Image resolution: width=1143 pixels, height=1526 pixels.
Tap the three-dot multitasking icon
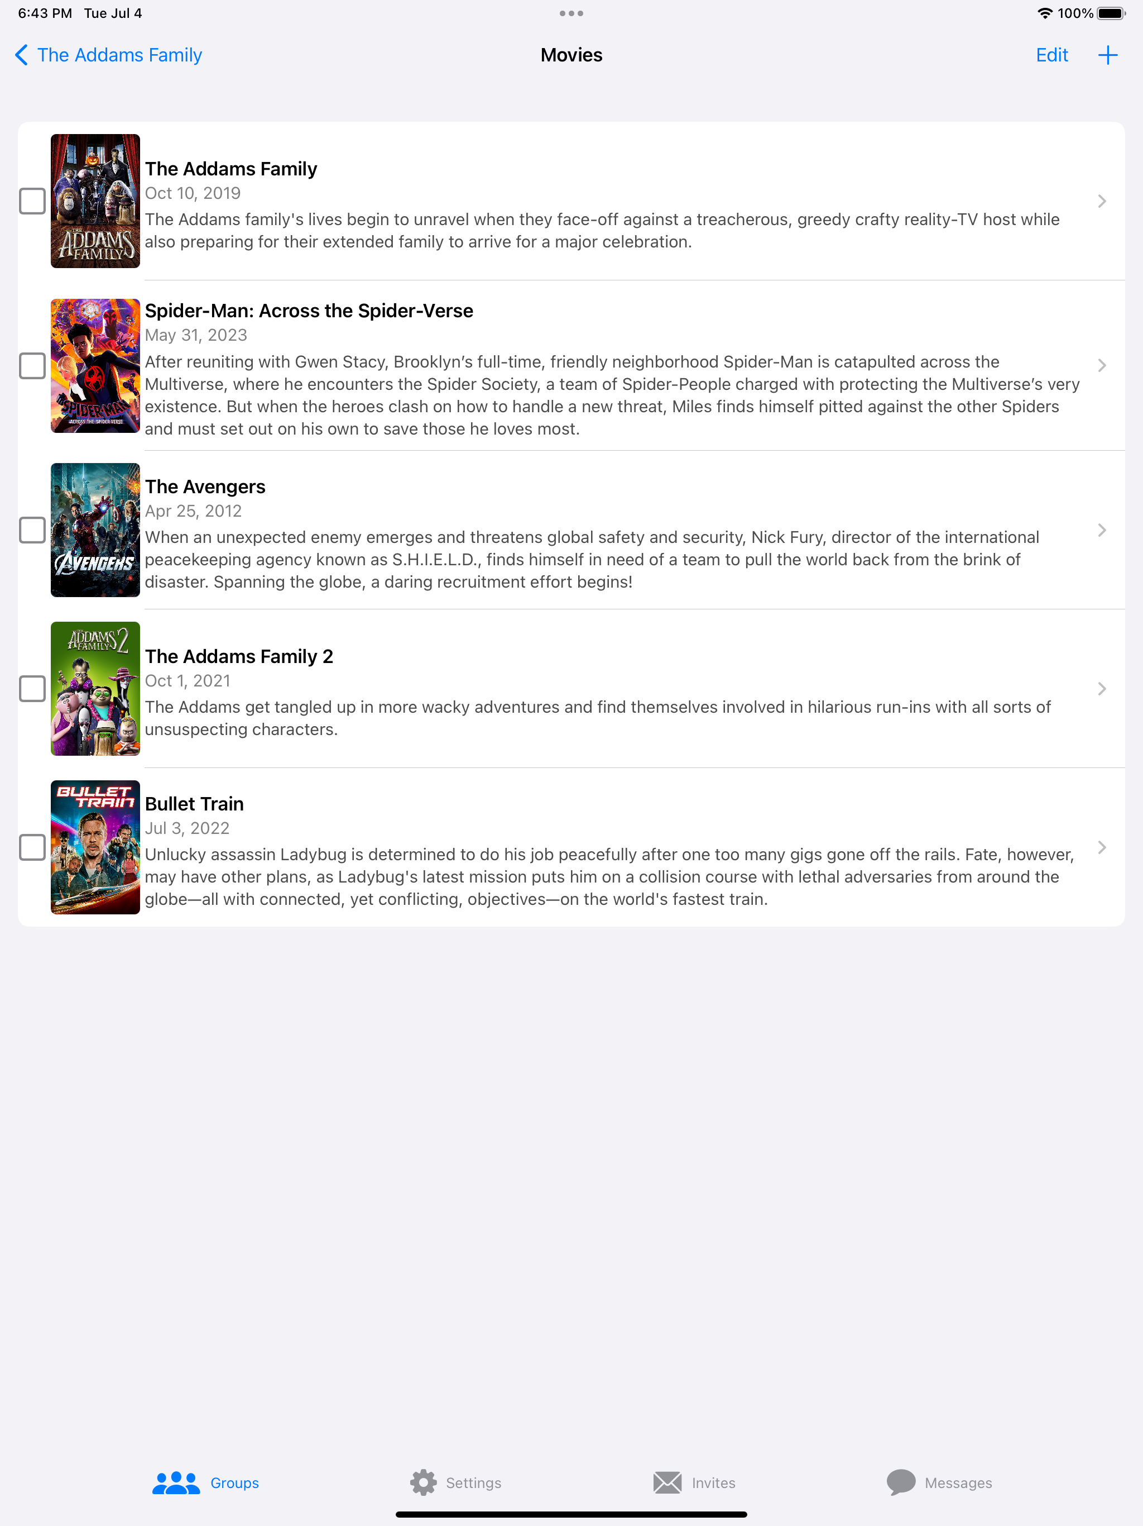[571, 13]
